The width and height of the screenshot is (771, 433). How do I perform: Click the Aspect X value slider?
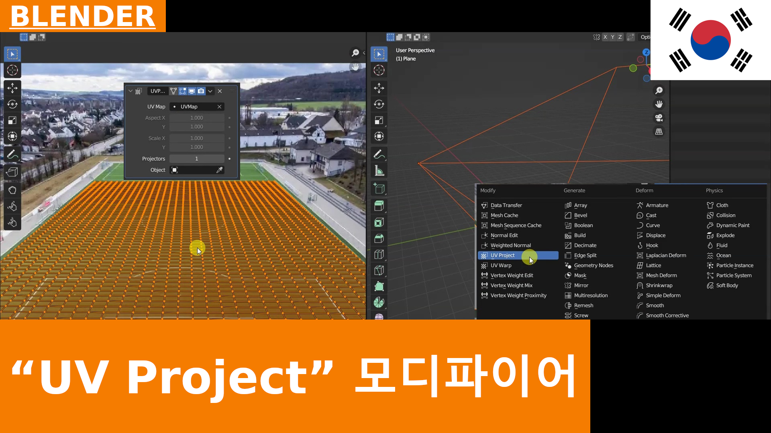[x=197, y=118]
